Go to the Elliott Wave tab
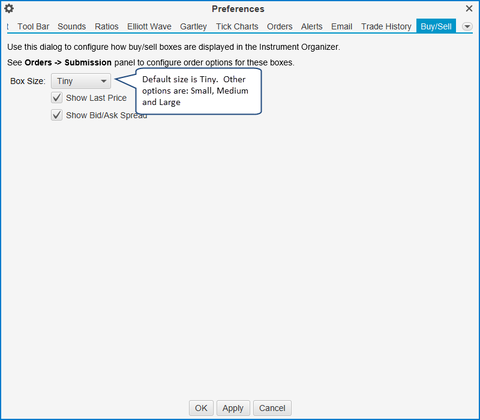The width and height of the screenshot is (480, 420). (x=149, y=26)
